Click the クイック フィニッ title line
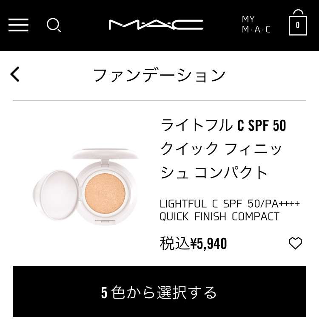 click(221, 149)
